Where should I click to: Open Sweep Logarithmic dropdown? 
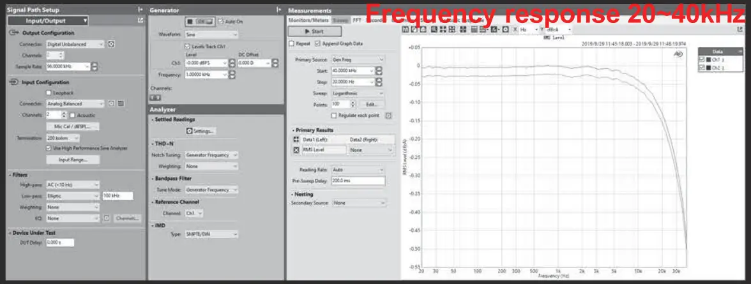[x=358, y=93]
